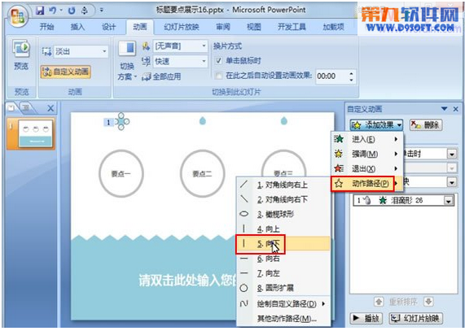Toggle the 自定义动画 button
This screenshot has height=331, width=465.
(65, 72)
